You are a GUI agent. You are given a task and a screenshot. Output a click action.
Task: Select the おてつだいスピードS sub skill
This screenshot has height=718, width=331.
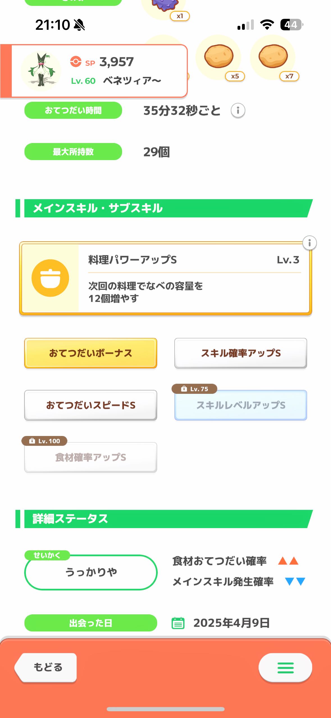90,405
